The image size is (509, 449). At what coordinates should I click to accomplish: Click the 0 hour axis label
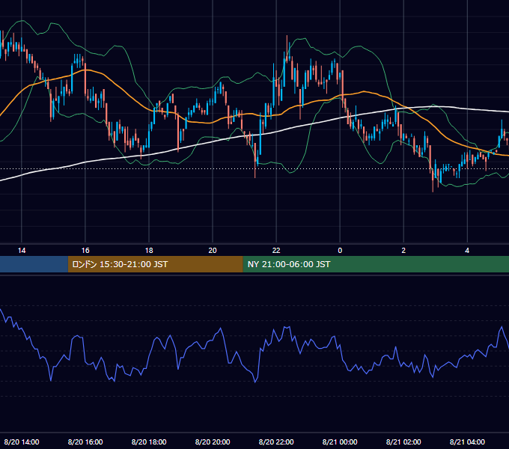[340, 251]
